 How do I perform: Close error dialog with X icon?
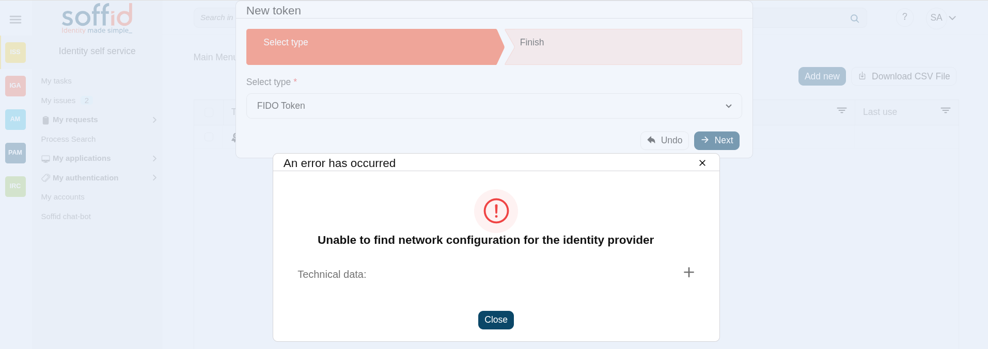click(702, 163)
